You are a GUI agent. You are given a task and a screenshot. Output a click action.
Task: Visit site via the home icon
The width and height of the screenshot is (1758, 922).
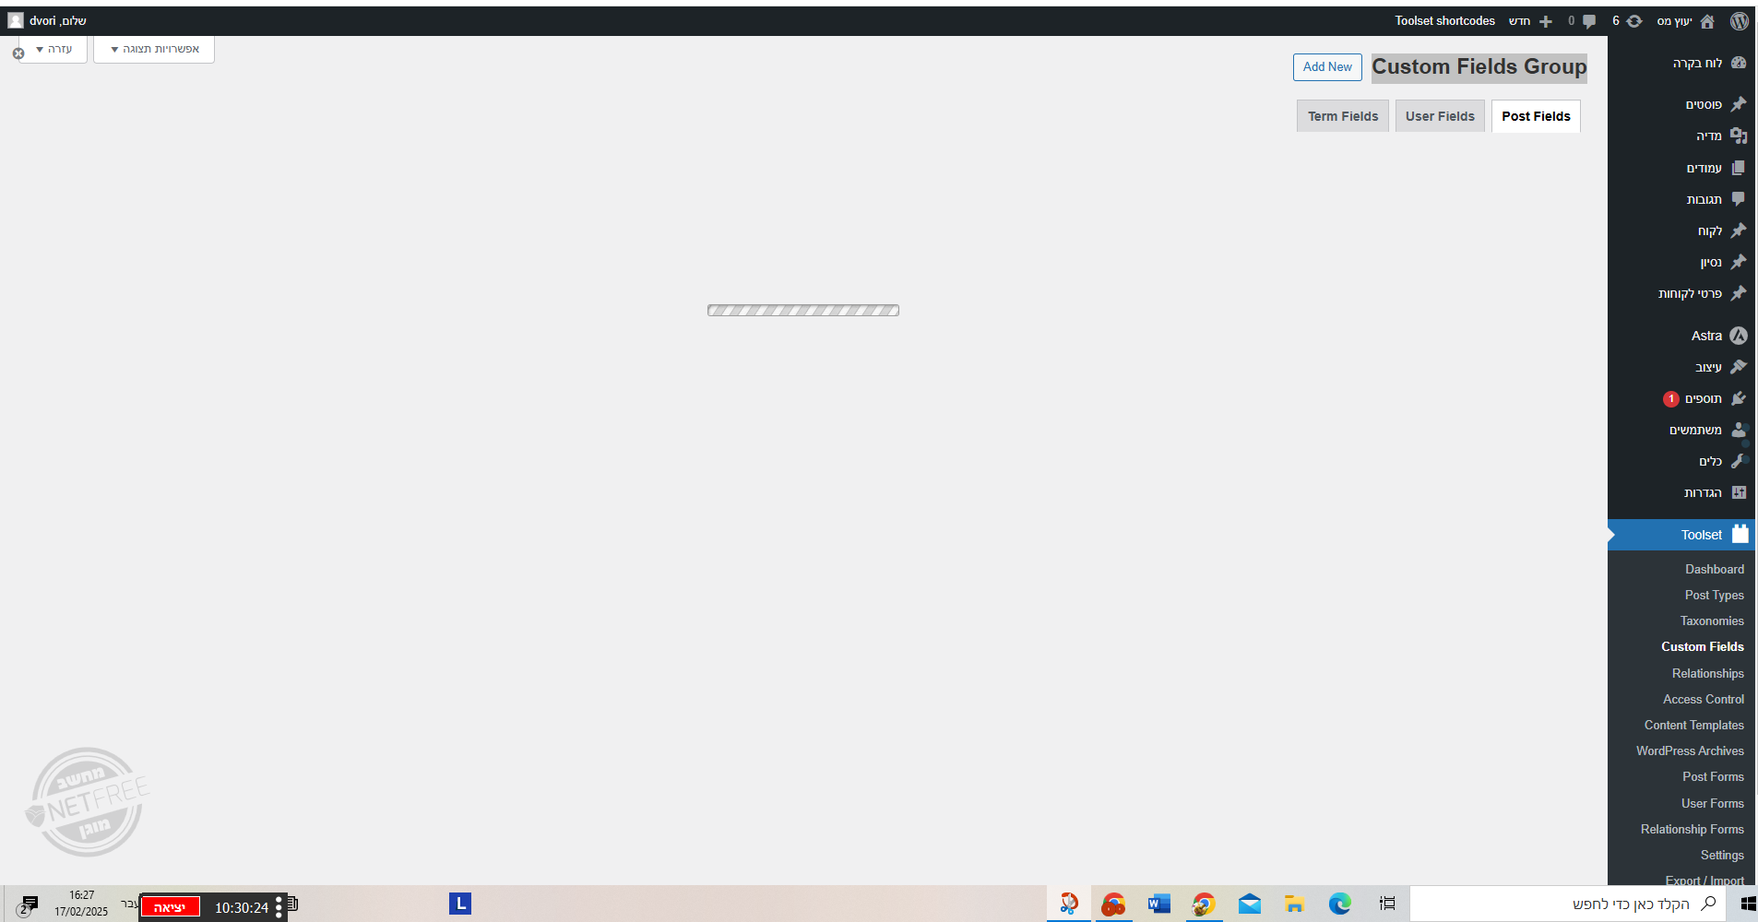pos(1707,21)
